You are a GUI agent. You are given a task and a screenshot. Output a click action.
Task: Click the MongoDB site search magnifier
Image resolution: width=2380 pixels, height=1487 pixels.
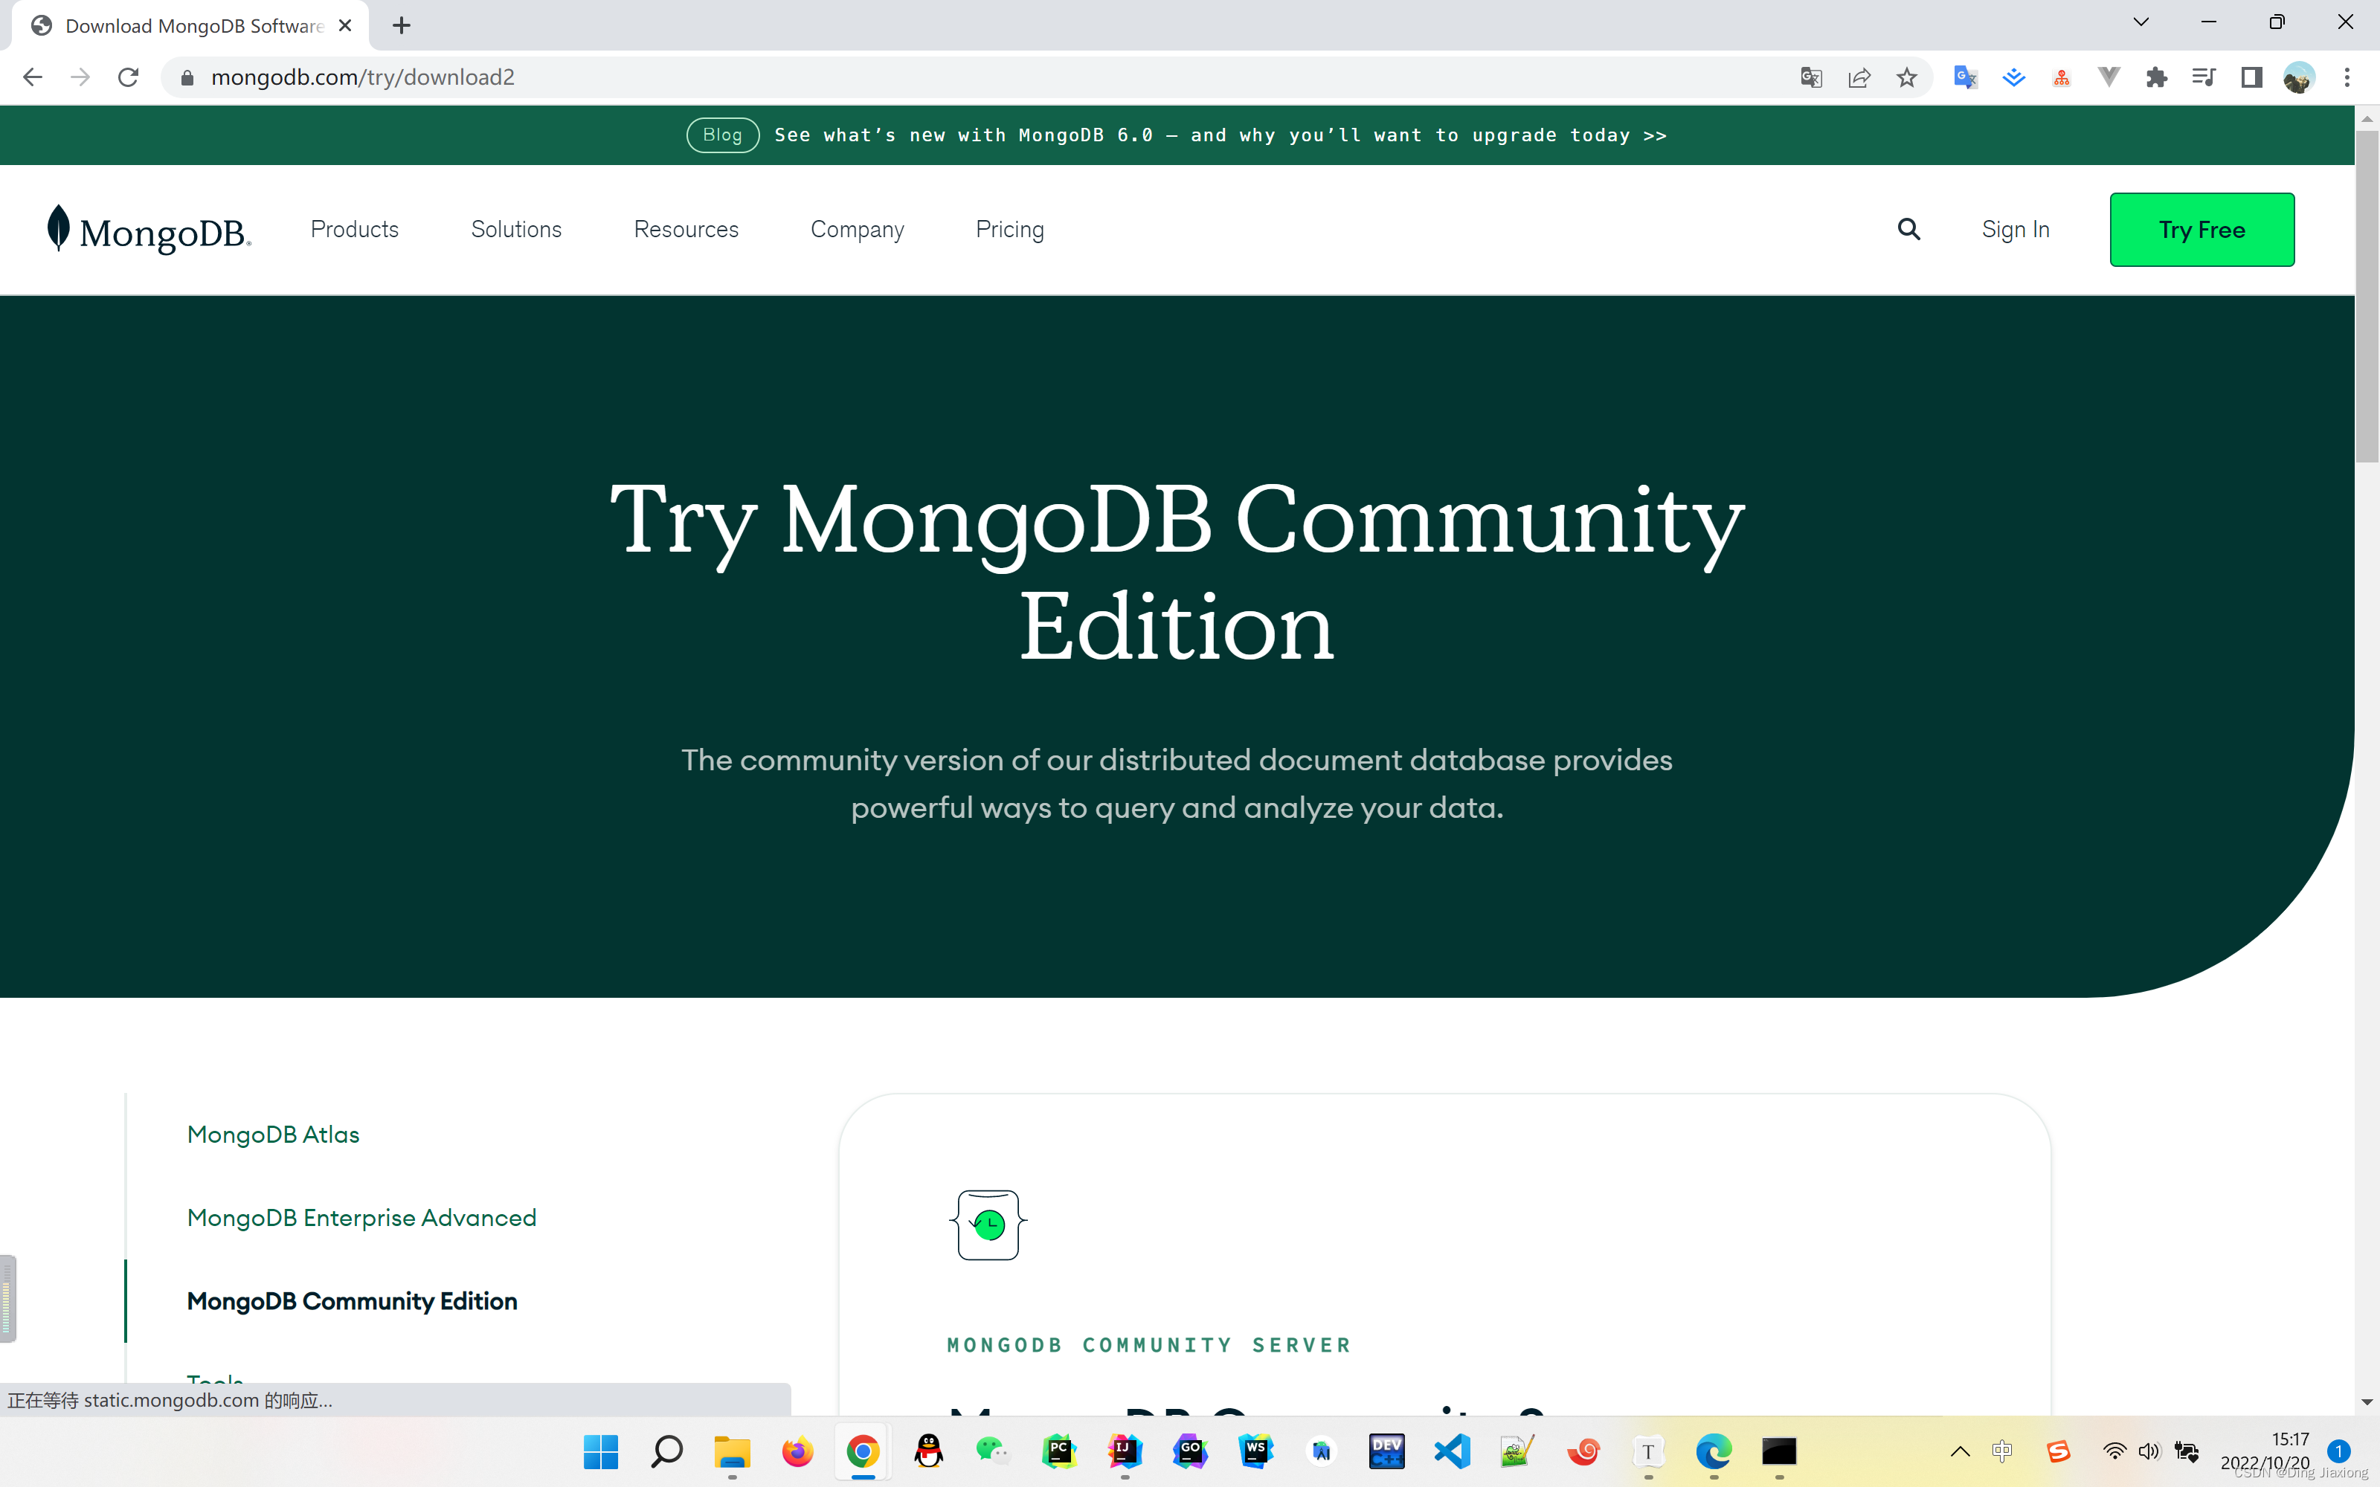coord(1909,229)
